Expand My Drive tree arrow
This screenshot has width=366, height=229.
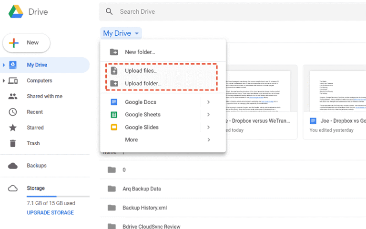(4, 65)
